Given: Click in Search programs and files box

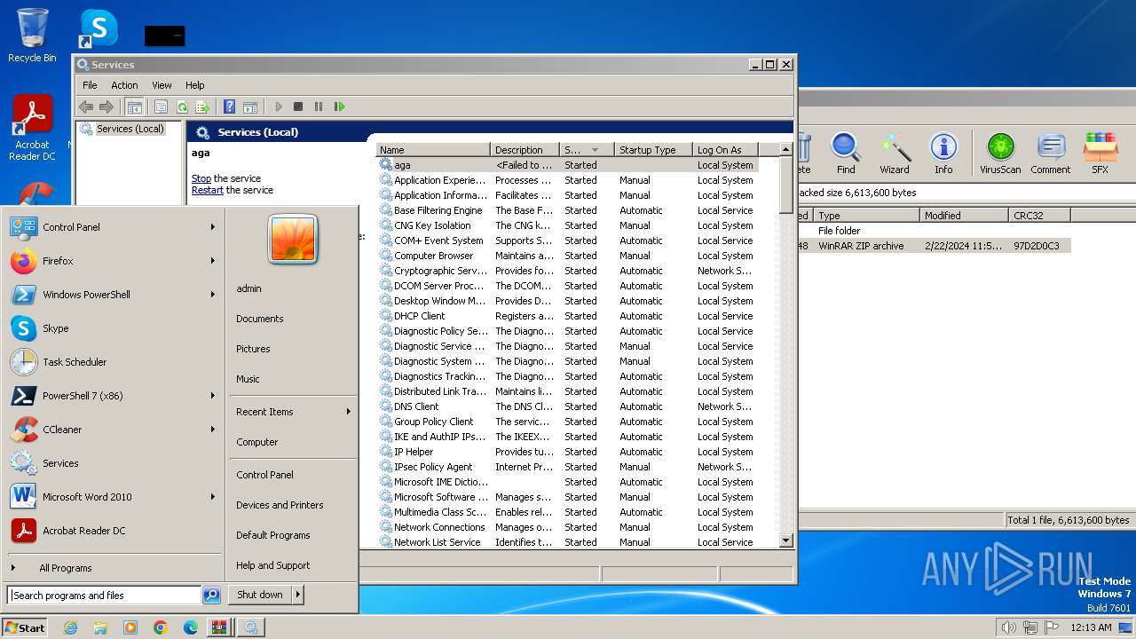Looking at the screenshot, I should click(x=105, y=596).
